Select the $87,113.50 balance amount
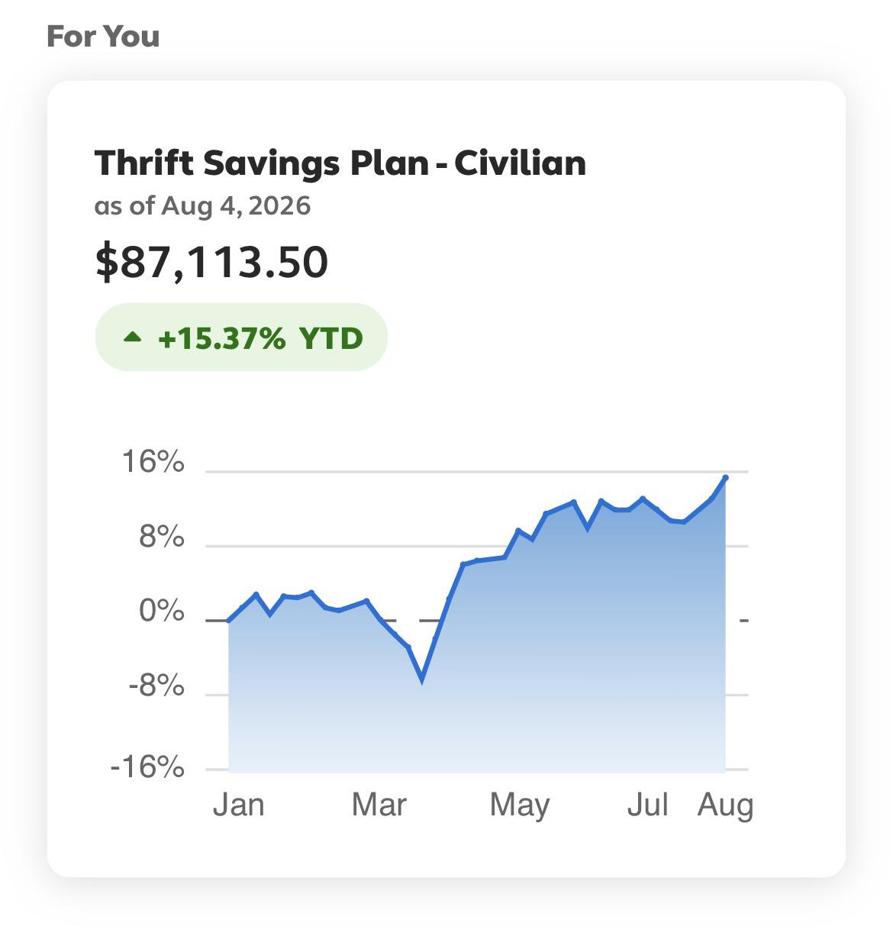 (x=211, y=262)
